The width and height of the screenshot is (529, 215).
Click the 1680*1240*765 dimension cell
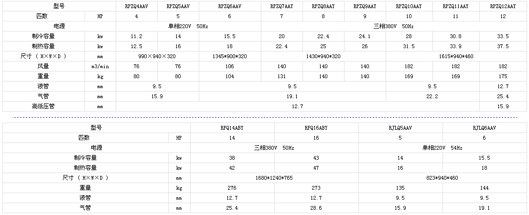pos(274,178)
